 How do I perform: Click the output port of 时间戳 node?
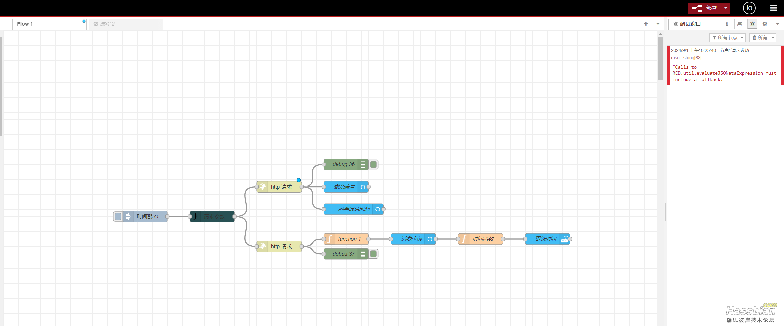click(167, 217)
